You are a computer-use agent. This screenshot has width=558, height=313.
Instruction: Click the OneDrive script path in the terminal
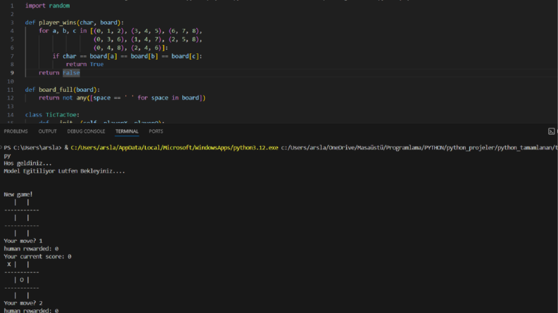tap(419, 147)
